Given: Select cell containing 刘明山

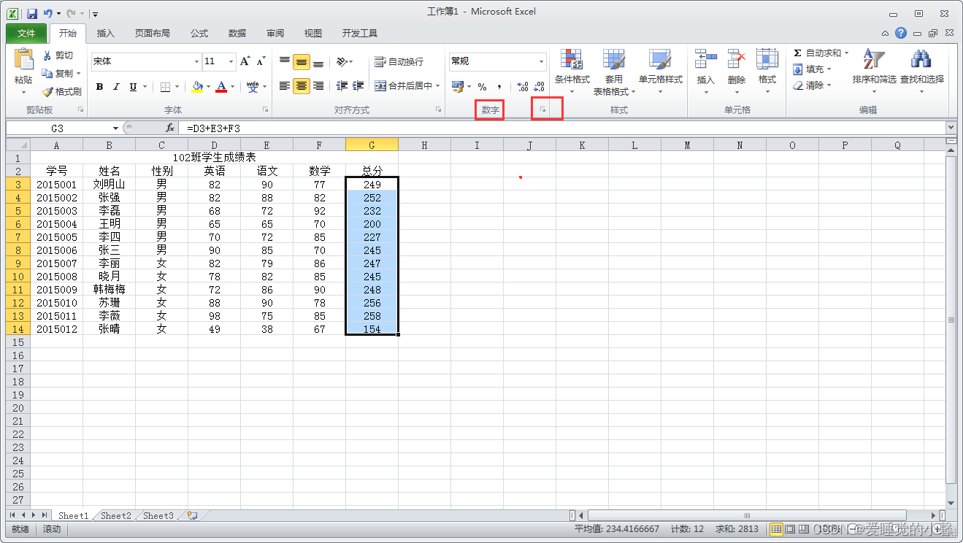Looking at the screenshot, I should tap(110, 185).
